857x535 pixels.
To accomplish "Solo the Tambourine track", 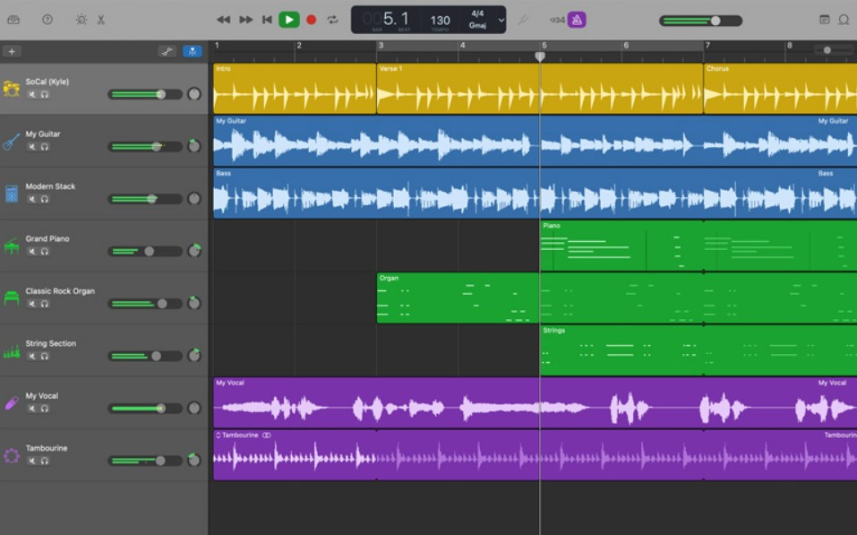I will tap(45, 462).
